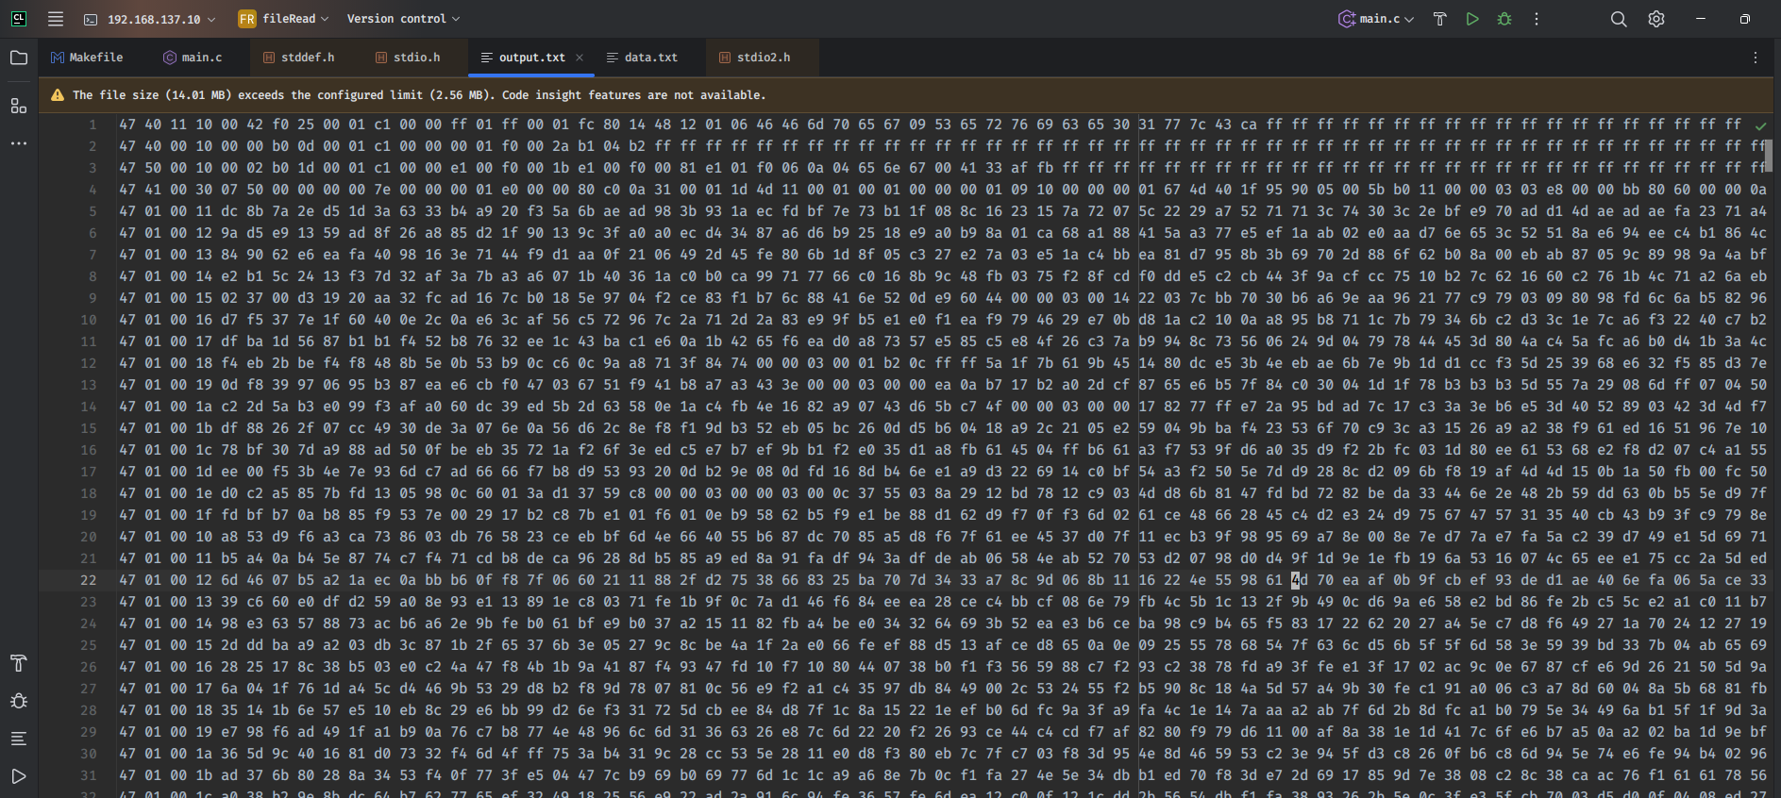Click the file size warning icon

(58, 95)
